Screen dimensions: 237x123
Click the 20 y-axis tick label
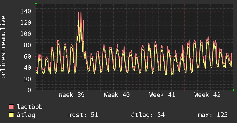pos(28,79)
